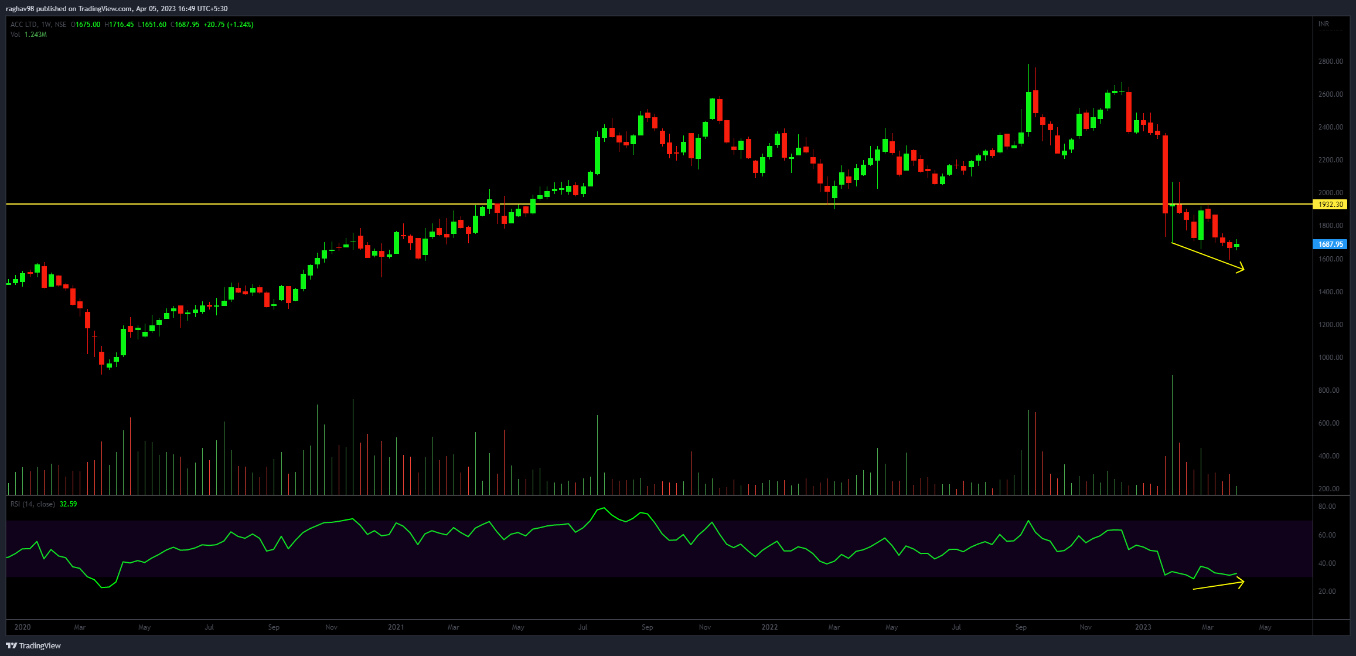This screenshot has height=656, width=1356.
Task: Click the high price H1716.45 value
Action: tap(119, 25)
